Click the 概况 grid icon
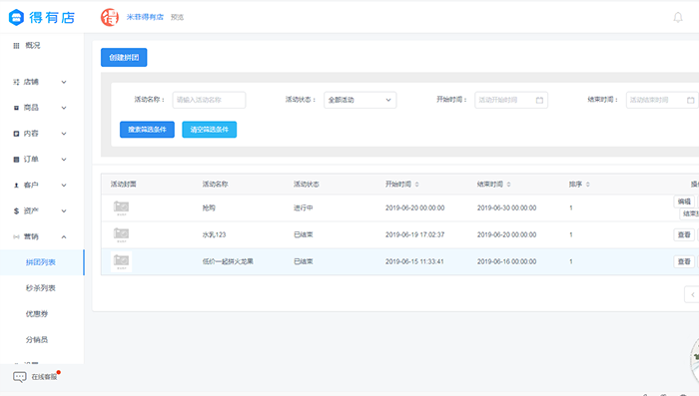Screen dimensions: 699x396 (x=17, y=46)
